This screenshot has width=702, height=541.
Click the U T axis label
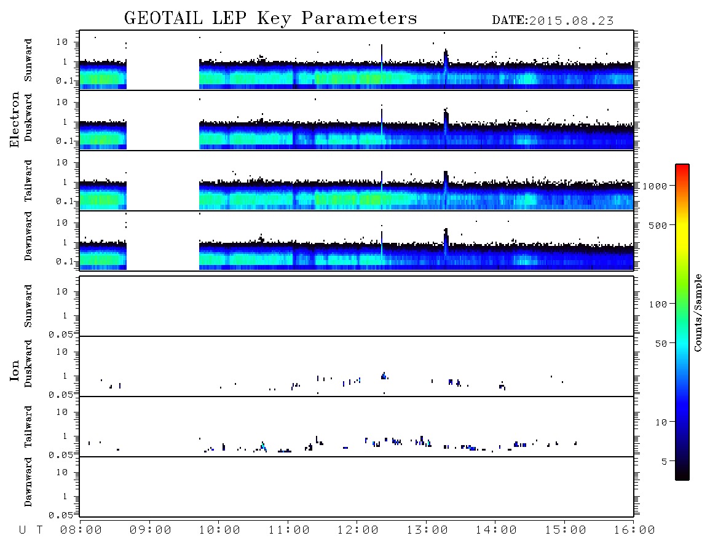[x=31, y=531]
